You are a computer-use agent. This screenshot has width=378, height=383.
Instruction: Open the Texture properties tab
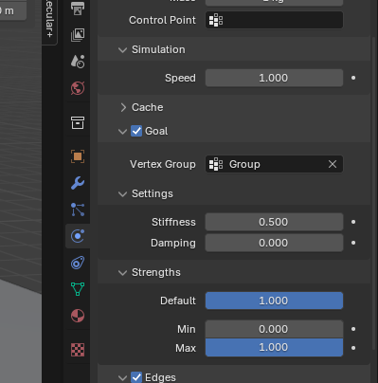78,350
